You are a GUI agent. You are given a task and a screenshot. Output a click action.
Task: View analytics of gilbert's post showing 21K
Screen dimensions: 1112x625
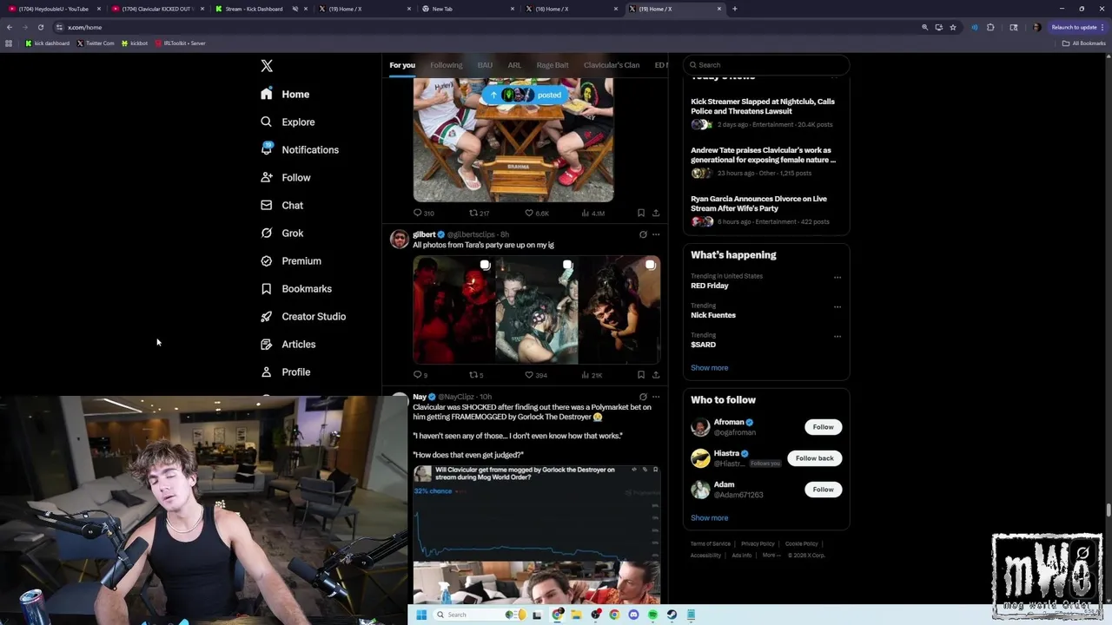(592, 375)
